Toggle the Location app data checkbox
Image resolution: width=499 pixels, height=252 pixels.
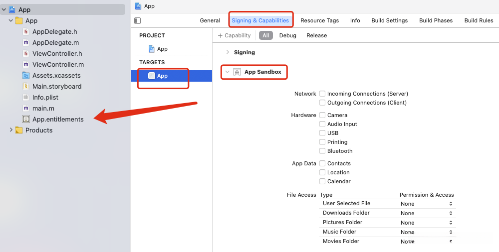coord(323,172)
